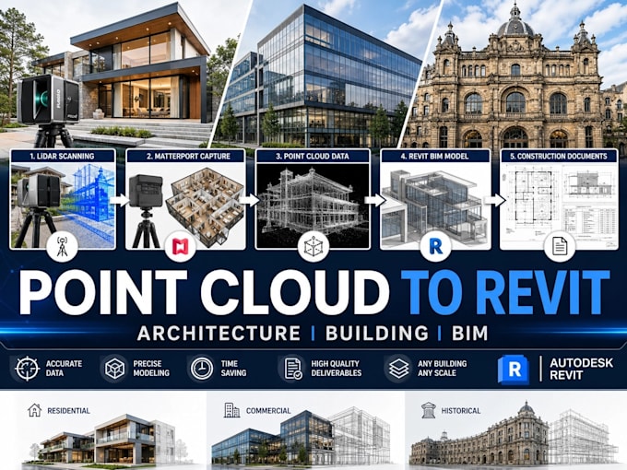Click the 'TIME SAVING' label
The height and width of the screenshot is (470, 627).
click(x=233, y=368)
